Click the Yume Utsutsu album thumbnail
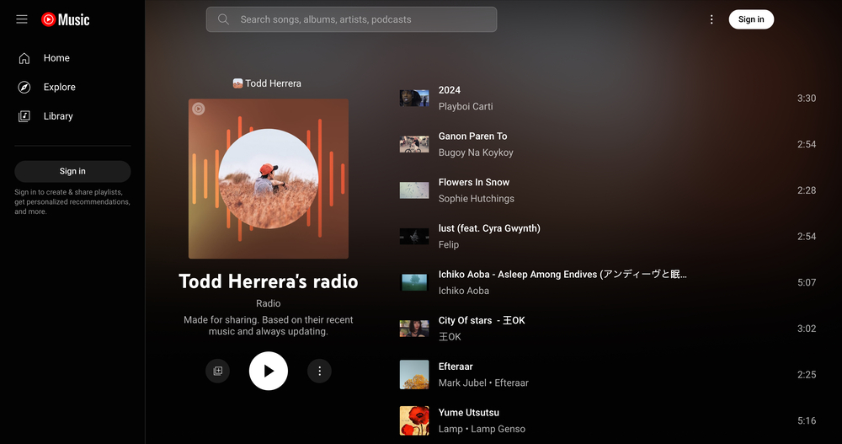842x444 pixels. tap(413, 420)
